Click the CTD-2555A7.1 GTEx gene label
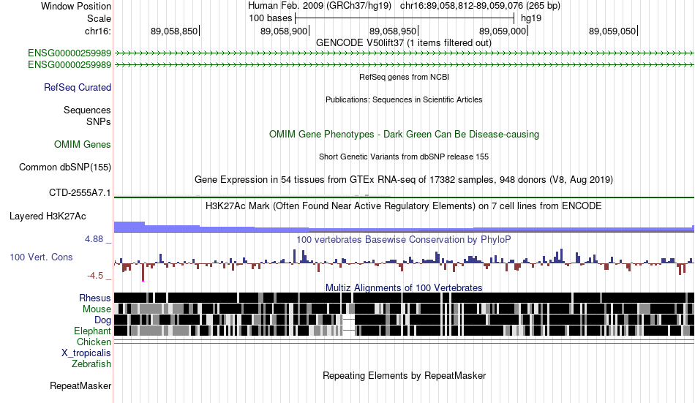 point(80,193)
